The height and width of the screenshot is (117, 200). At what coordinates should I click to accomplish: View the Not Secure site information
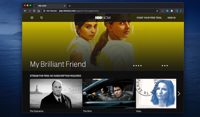pos(50,11)
